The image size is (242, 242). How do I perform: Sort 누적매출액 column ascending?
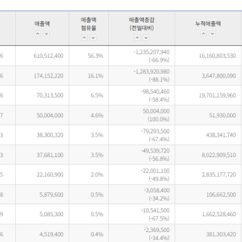coord(204,34)
